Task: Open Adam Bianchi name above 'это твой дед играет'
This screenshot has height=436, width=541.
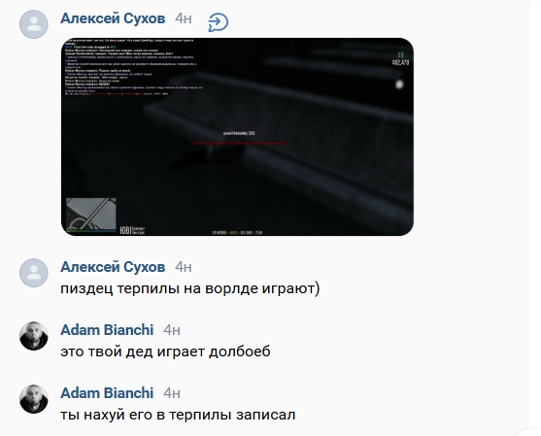Action: pos(107,330)
